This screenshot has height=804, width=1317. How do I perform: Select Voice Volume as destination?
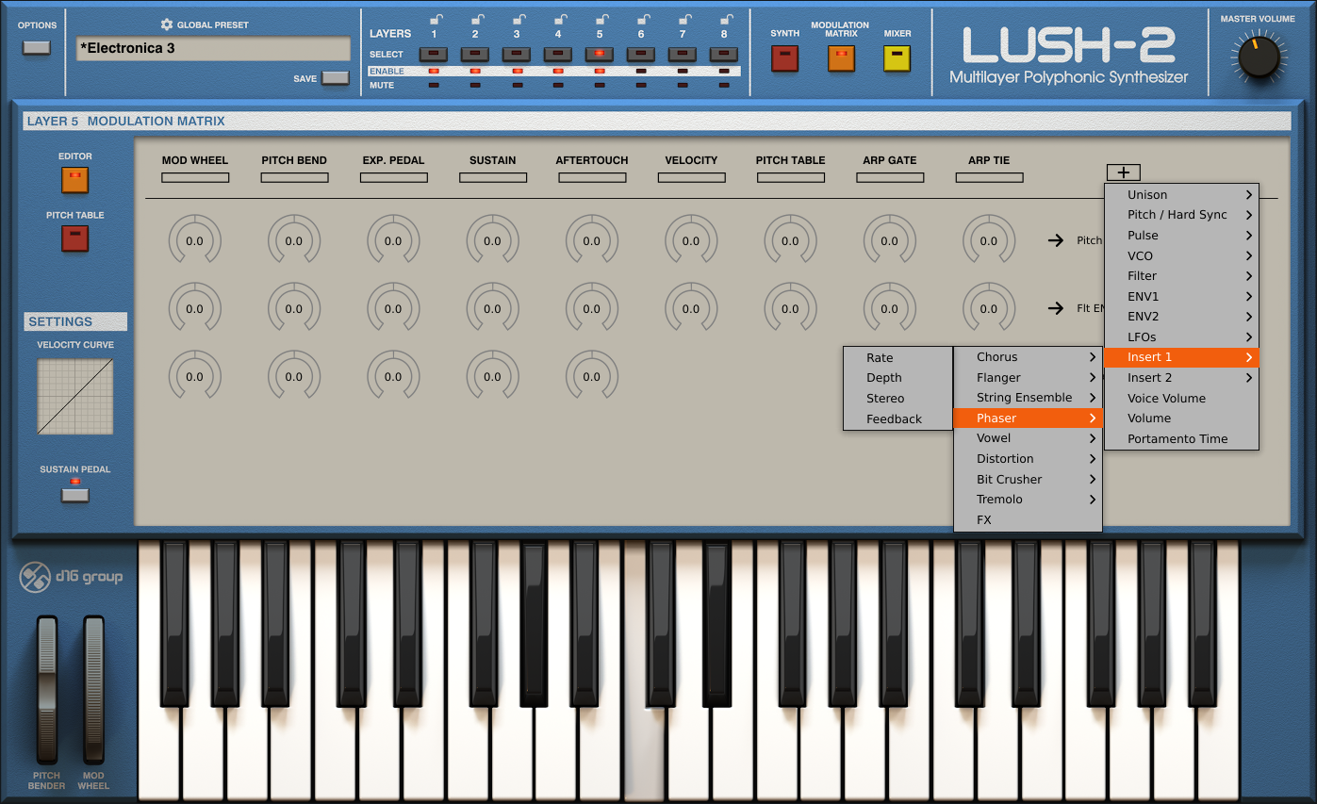coord(1181,398)
